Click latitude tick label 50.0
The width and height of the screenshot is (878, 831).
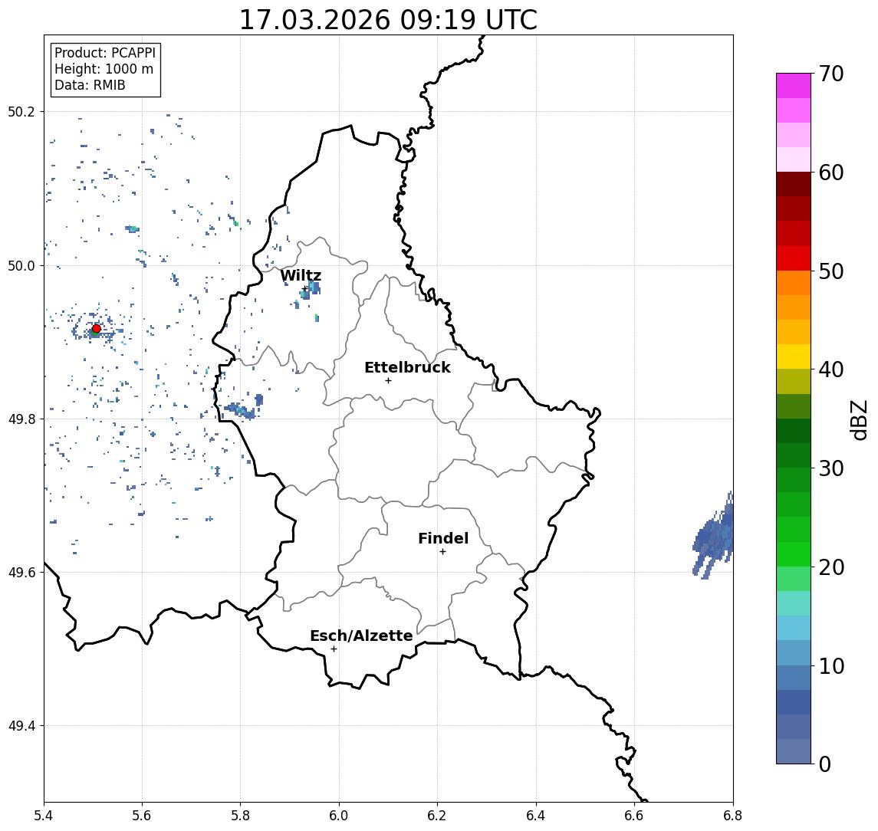click(x=21, y=265)
